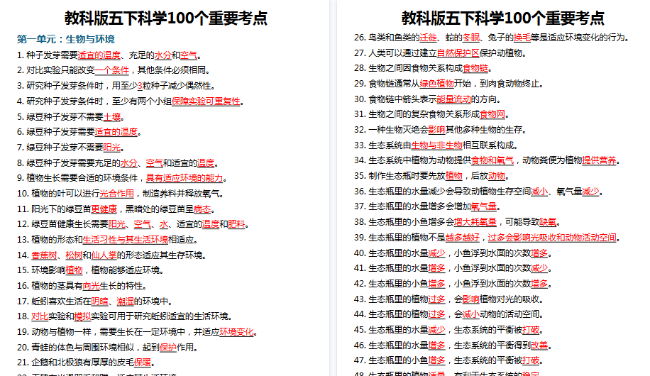
Task: Click underlined 食物网 in item 31
Action: (x=493, y=114)
